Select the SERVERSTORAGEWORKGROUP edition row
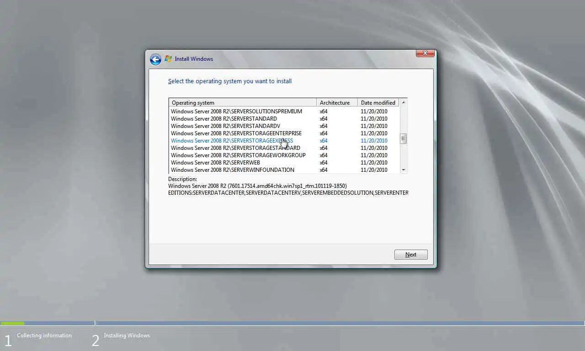585x351 pixels. click(284, 155)
